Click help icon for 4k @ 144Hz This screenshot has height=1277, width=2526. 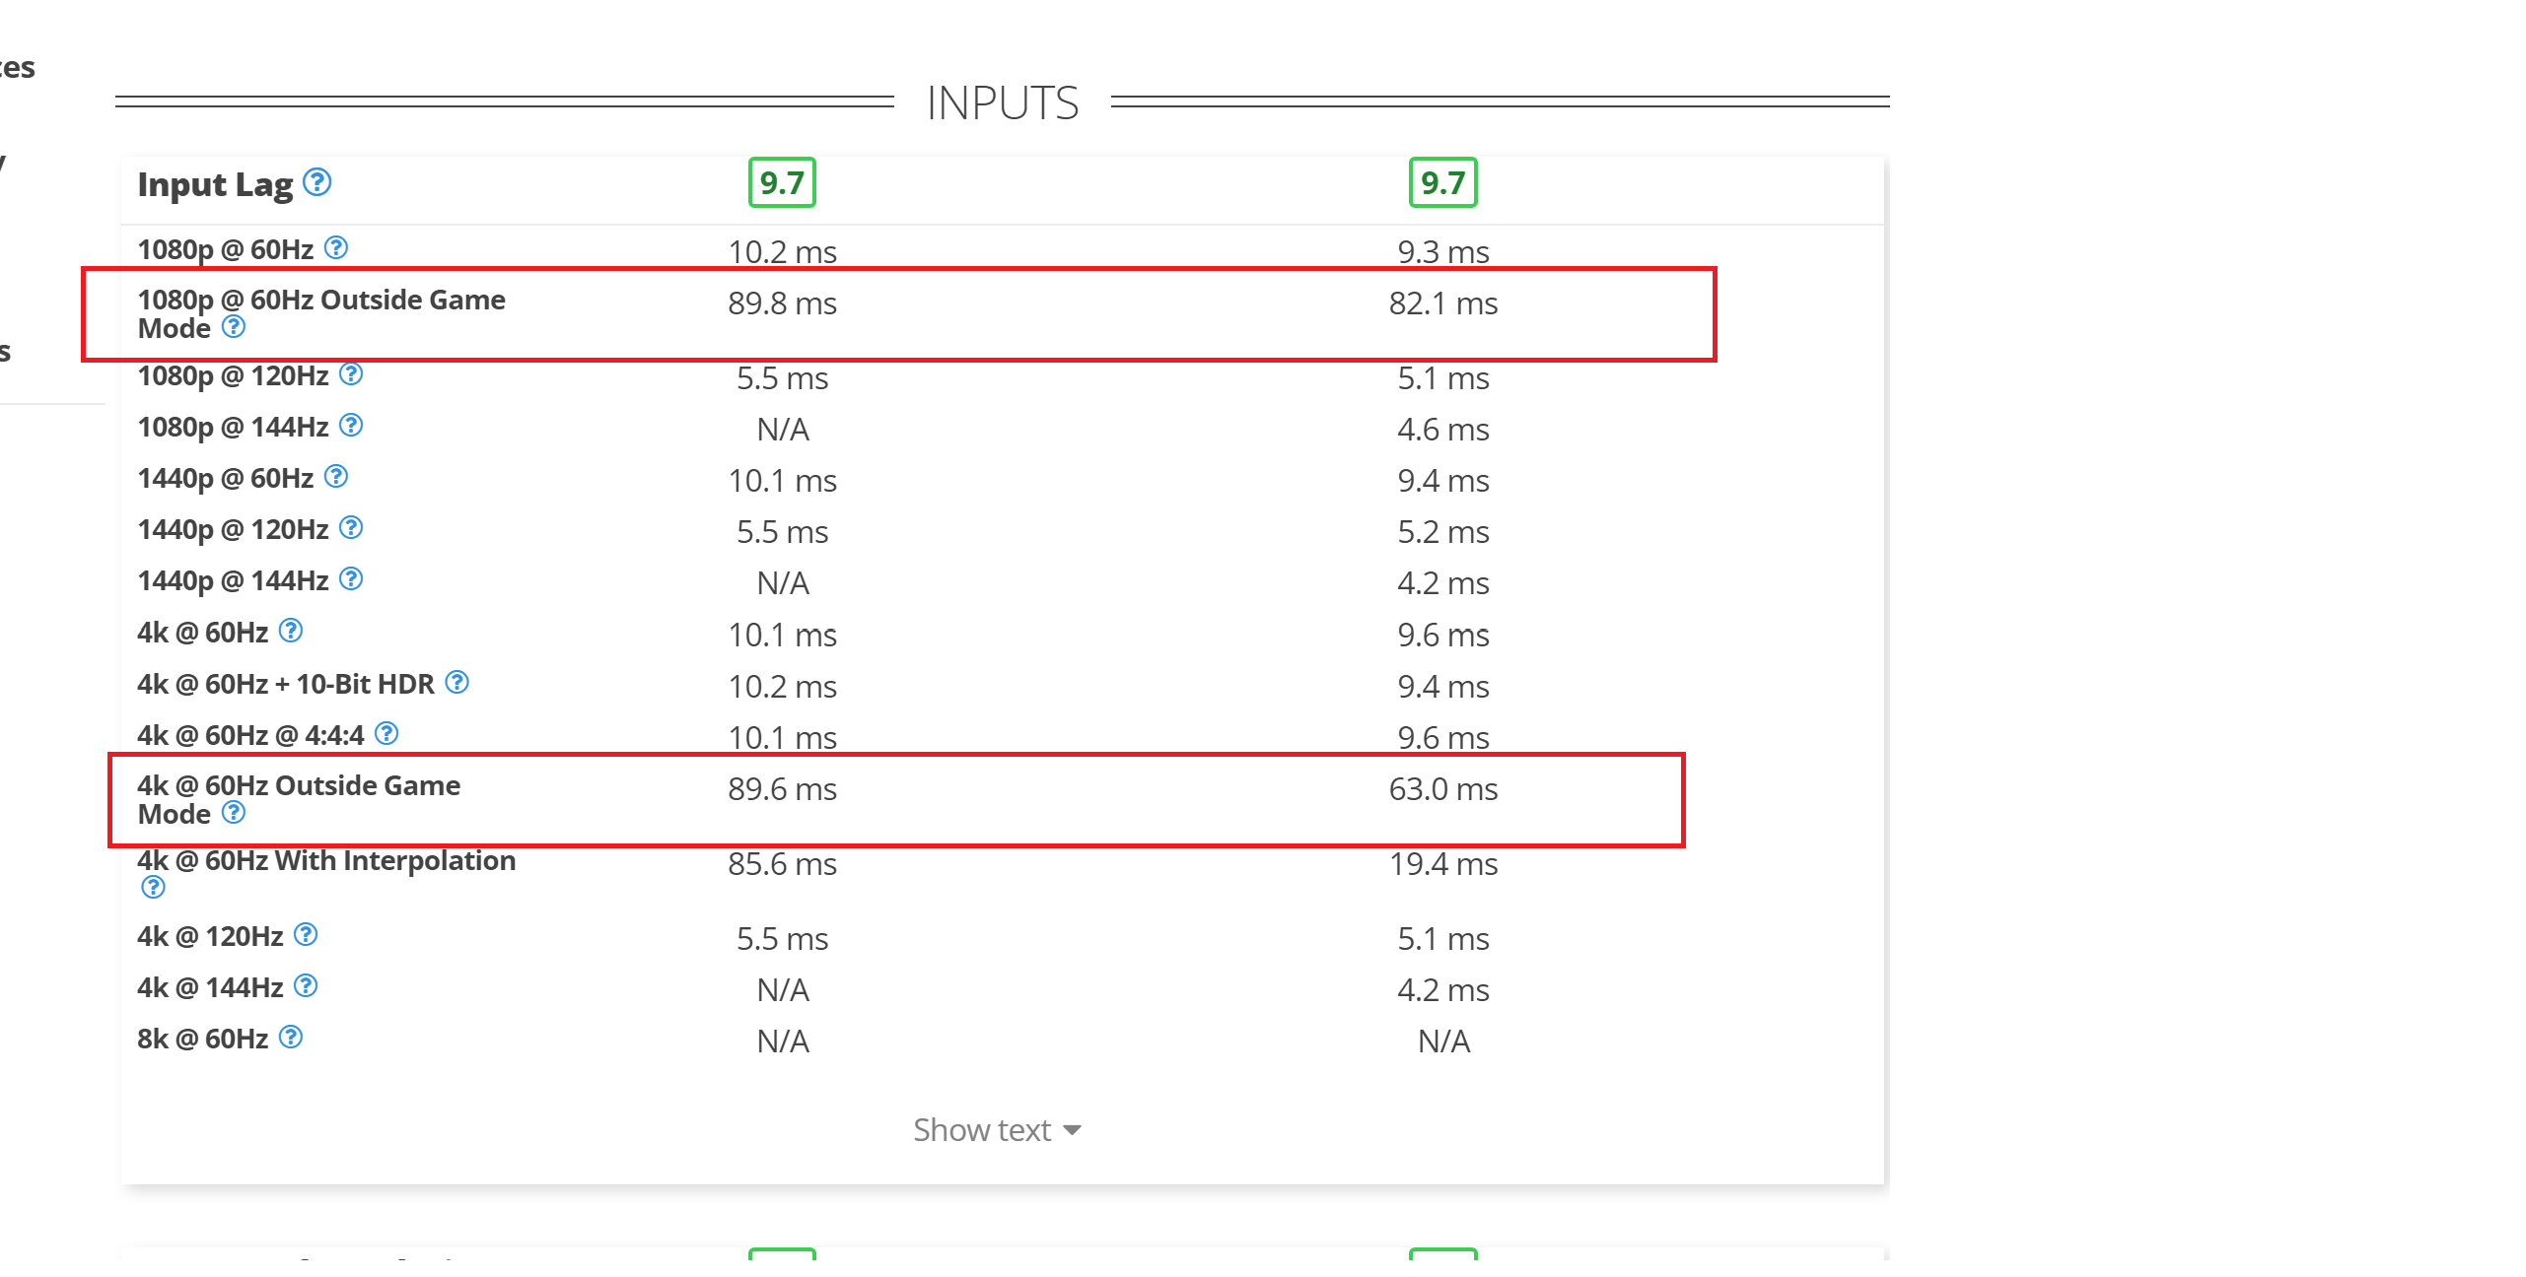pos(306,985)
